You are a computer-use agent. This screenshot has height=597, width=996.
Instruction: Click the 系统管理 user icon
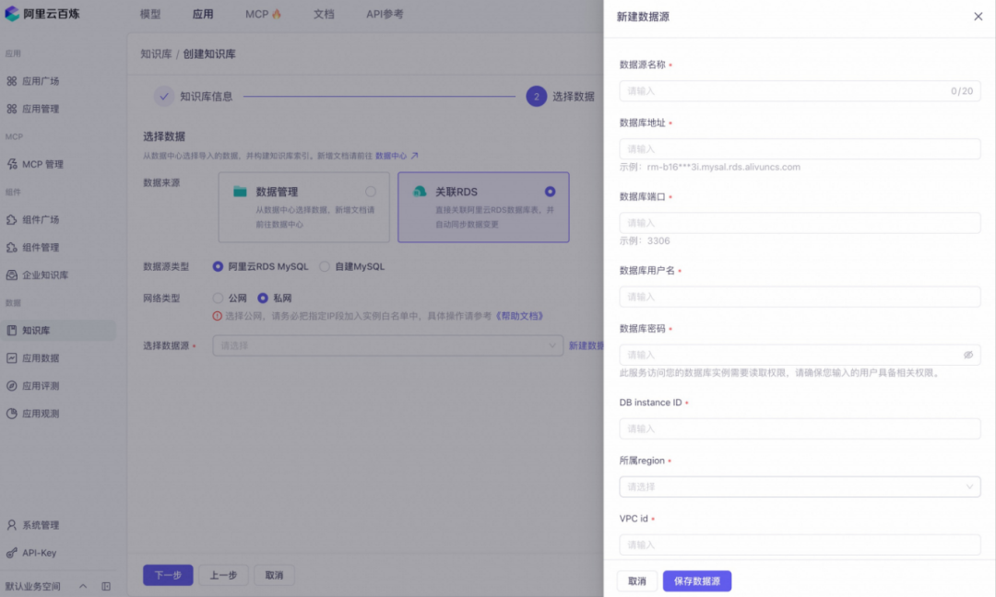coord(11,525)
